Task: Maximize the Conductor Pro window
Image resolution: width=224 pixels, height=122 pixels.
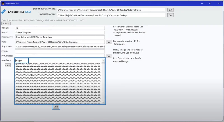Action: (210, 3)
